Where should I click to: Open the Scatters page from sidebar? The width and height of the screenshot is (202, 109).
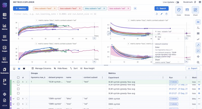point(4,59)
